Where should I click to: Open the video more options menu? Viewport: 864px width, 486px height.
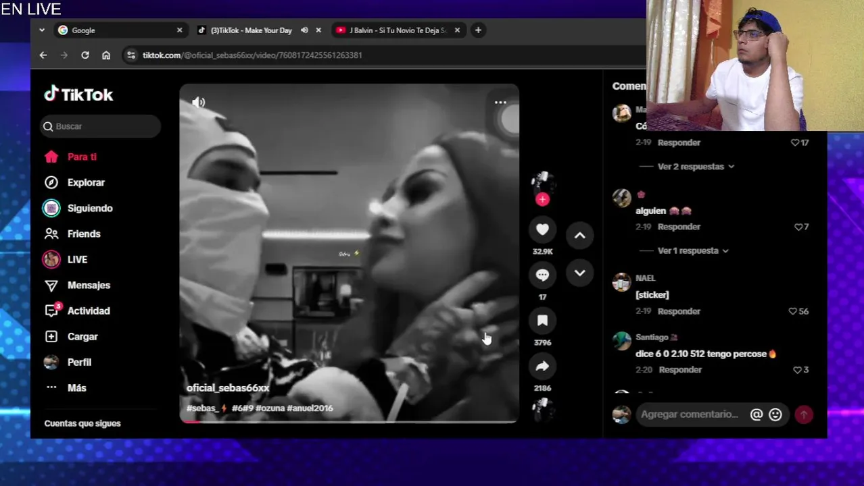point(500,103)
